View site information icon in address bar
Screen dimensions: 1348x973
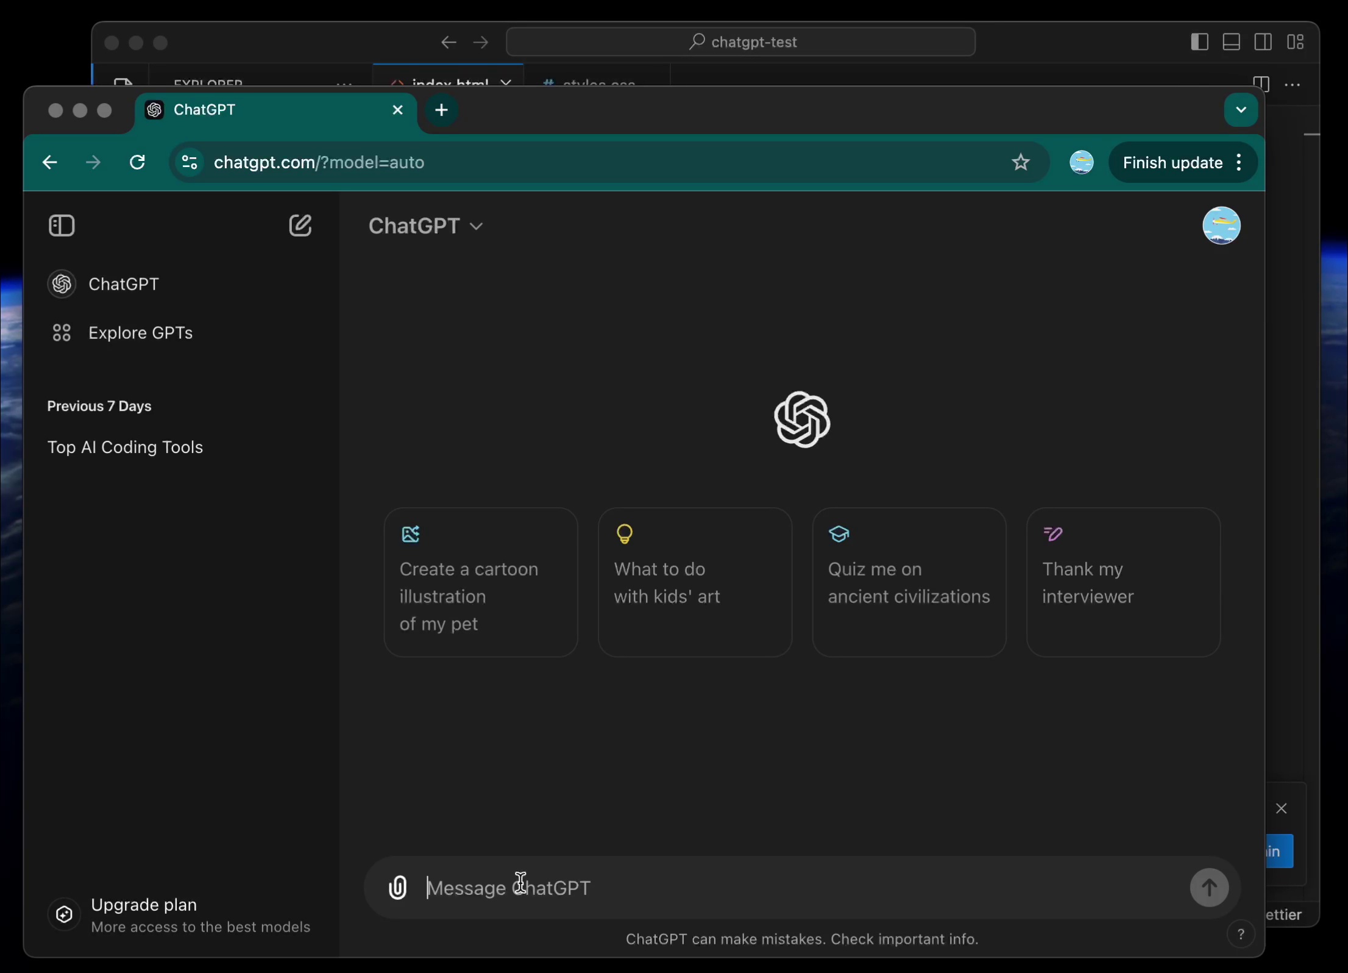click(x=190, y=162)
